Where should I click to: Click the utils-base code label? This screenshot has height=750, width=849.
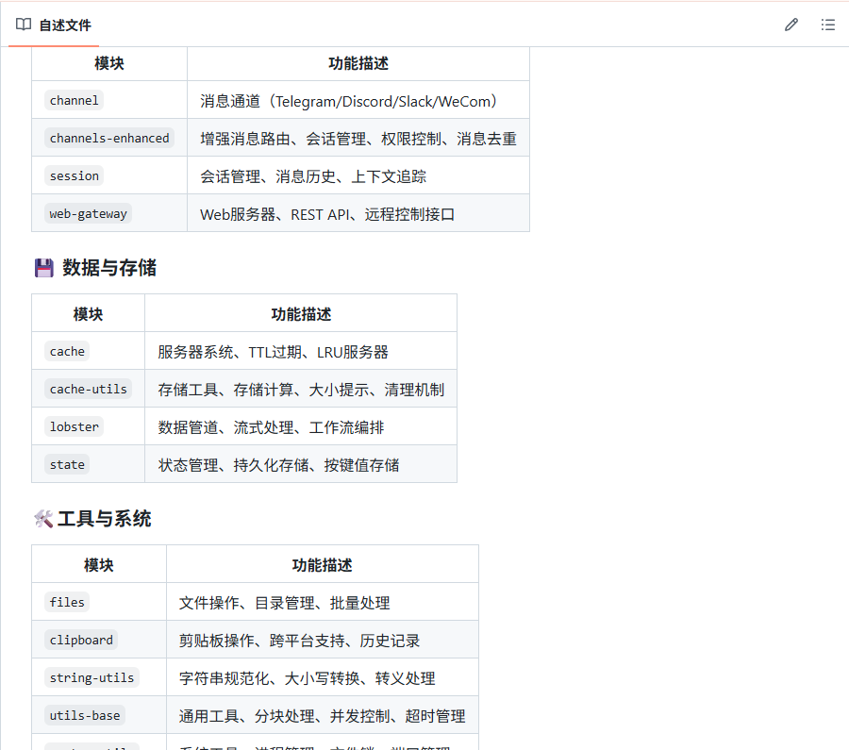(85, 715)
